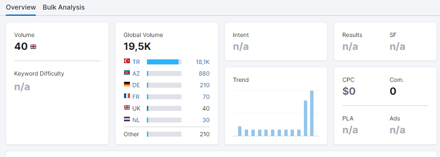Click the 210 volume value for DE
440x157 pixels.
point(205,86)
